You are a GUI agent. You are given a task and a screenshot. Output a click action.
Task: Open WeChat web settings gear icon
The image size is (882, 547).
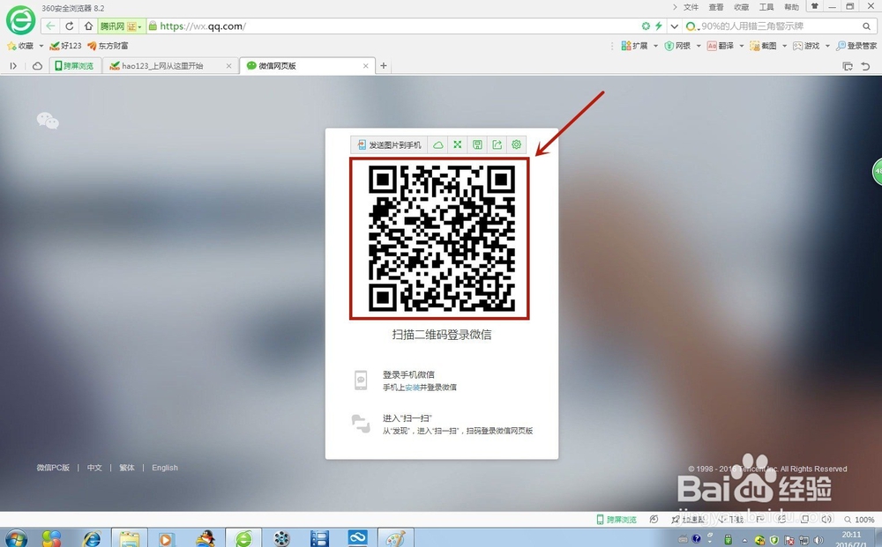[516, 144]
